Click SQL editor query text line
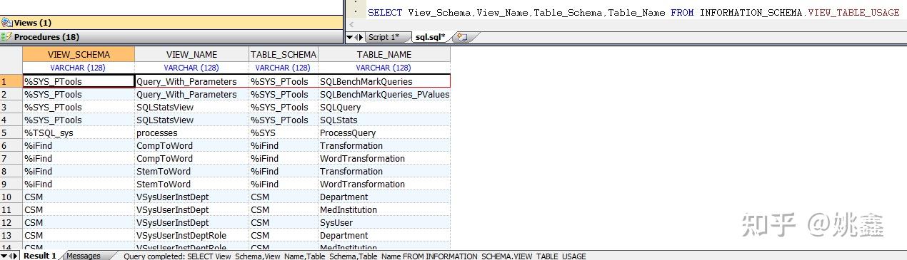This screenshot has width=907, height=260. [x=633, y=13]
